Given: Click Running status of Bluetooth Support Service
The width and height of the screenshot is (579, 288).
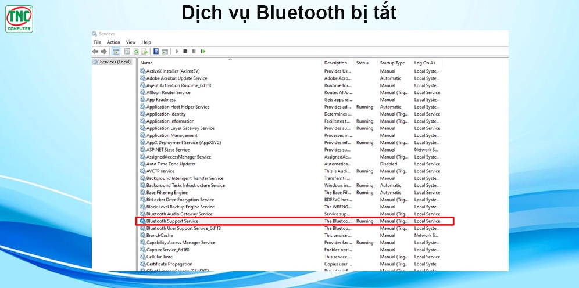Looking at the screenshot, I should click(365, 221).
